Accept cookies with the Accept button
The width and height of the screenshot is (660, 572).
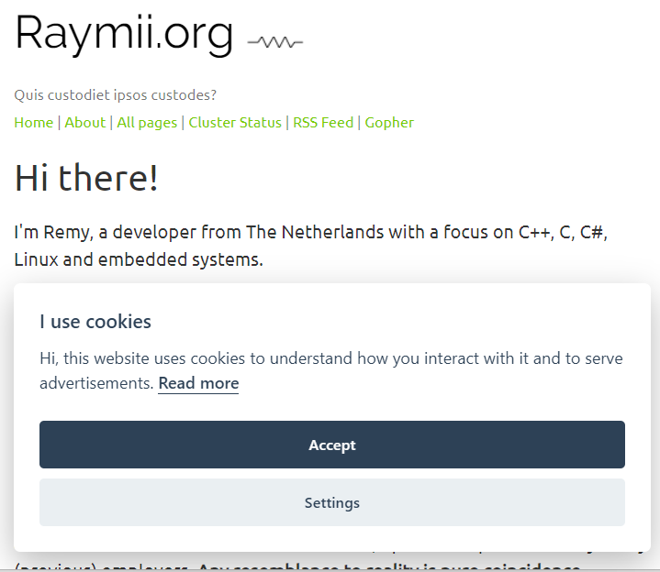[x=331, y=445]
